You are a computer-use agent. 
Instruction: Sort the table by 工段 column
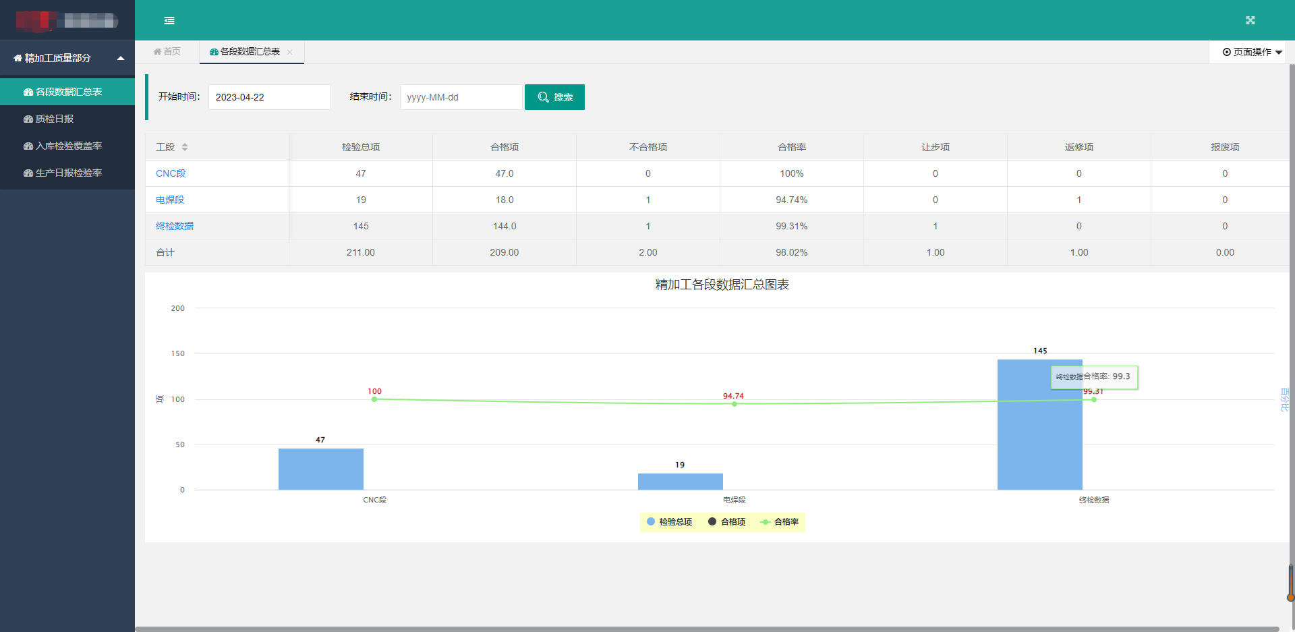(x=185, y=147)
